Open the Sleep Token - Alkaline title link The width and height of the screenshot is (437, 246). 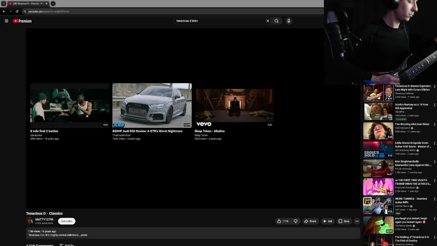[x=210, y=131]
